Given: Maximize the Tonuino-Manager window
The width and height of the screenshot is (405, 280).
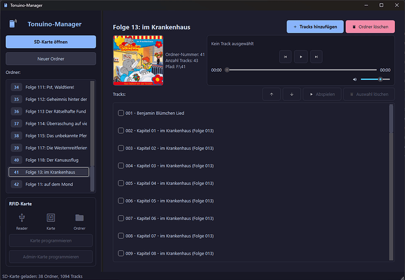Looking at the screenshot, I should point(382,5).
